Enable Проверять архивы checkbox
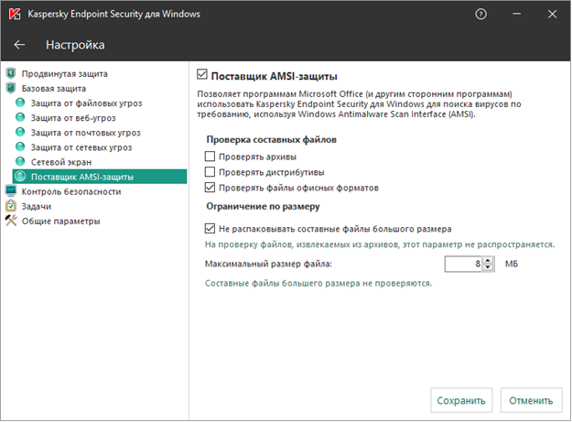The width and height of the screenshot is (572, 422). point(210,157)
